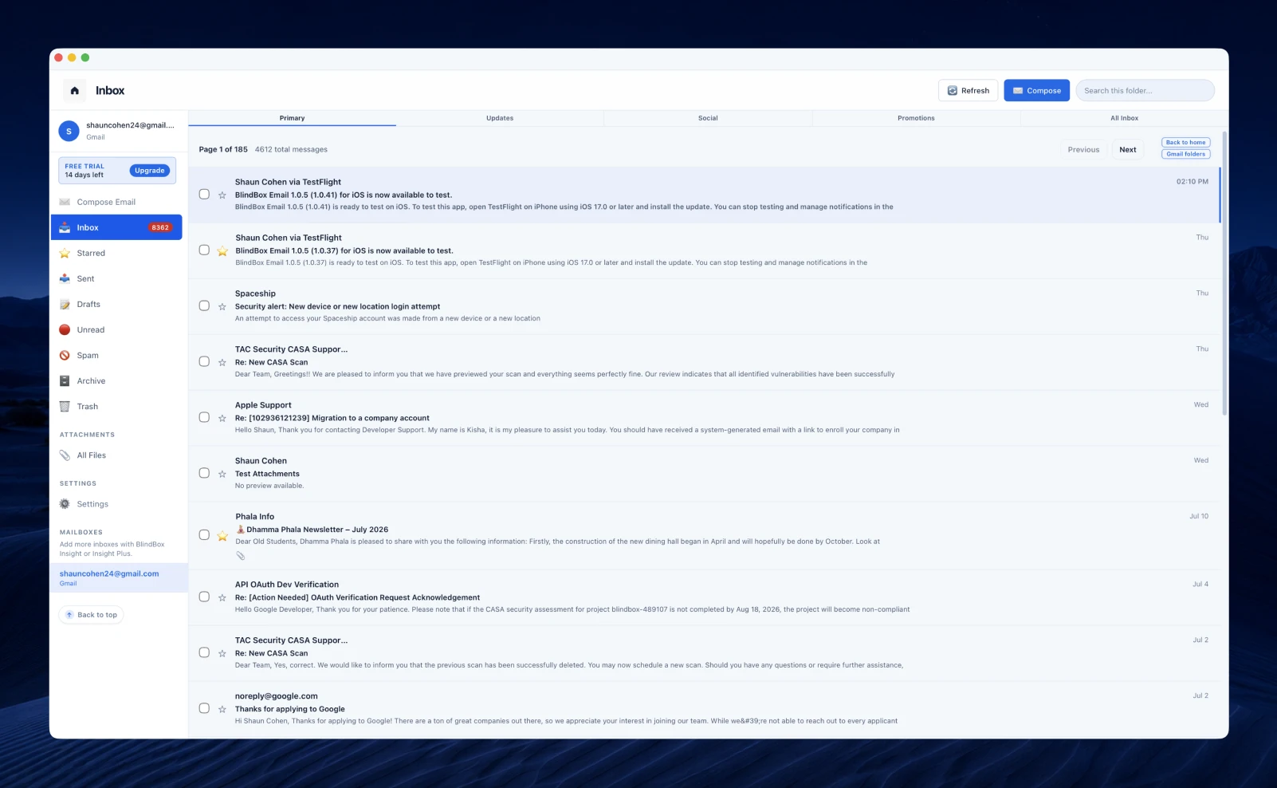Click the Previous page button
Viewport: 1277px width, 788px height.
1083,150
